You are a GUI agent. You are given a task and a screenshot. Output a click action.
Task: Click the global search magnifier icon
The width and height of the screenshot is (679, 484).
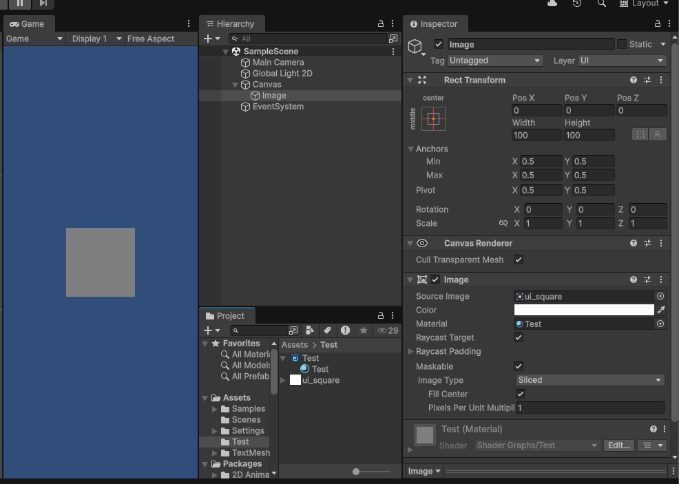[601, 3]
